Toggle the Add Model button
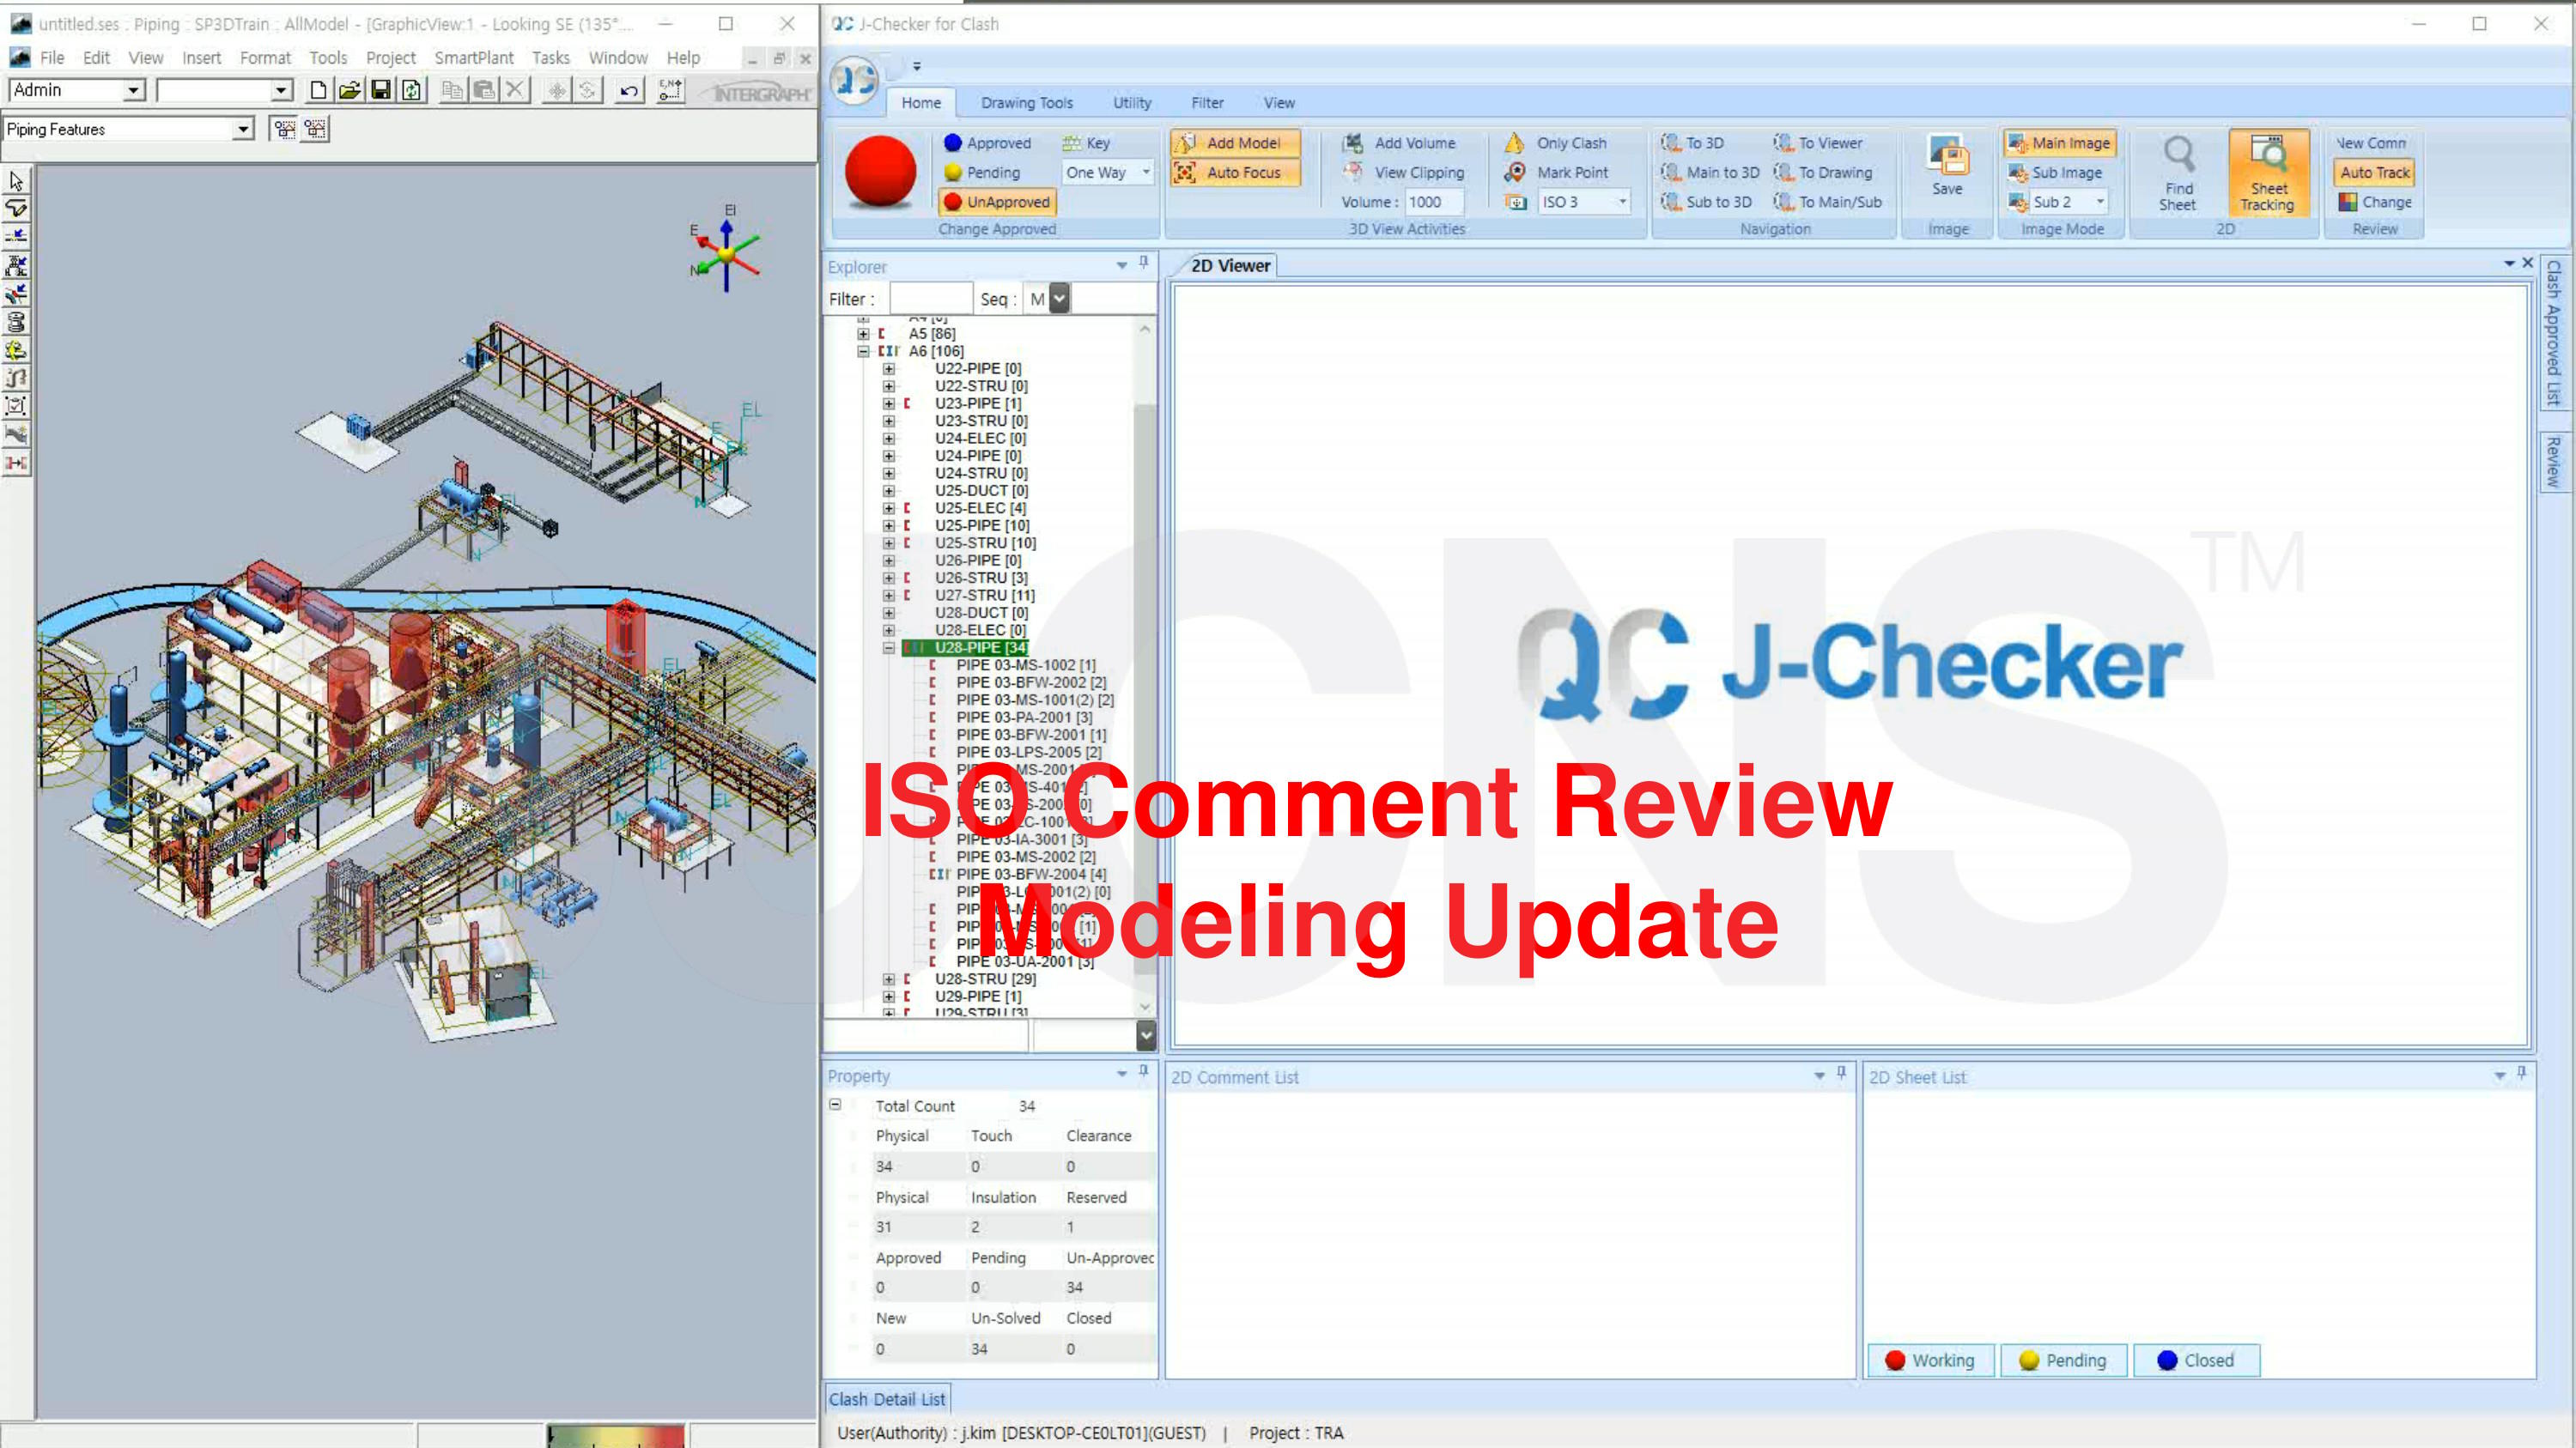 (x=1235, y=142)
